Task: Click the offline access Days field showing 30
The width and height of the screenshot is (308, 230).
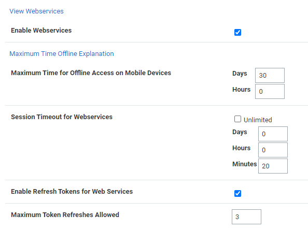Action: pos(270,75)
